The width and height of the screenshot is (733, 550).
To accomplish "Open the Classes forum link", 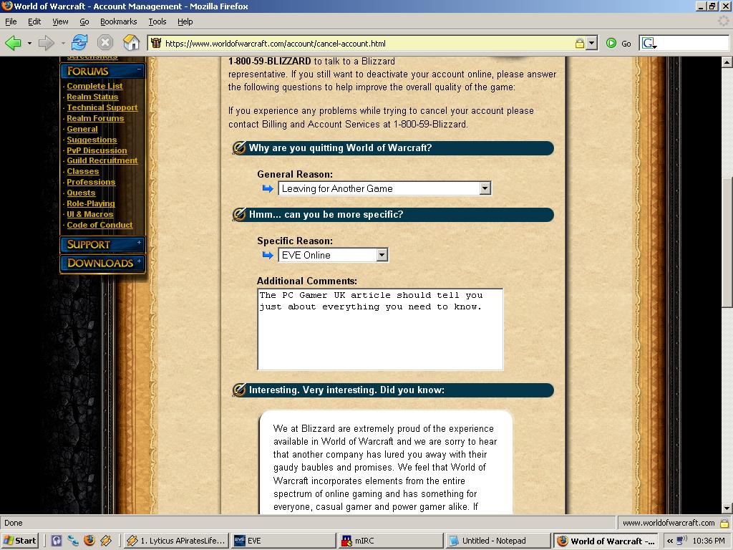I will click(x=83, y=171).
